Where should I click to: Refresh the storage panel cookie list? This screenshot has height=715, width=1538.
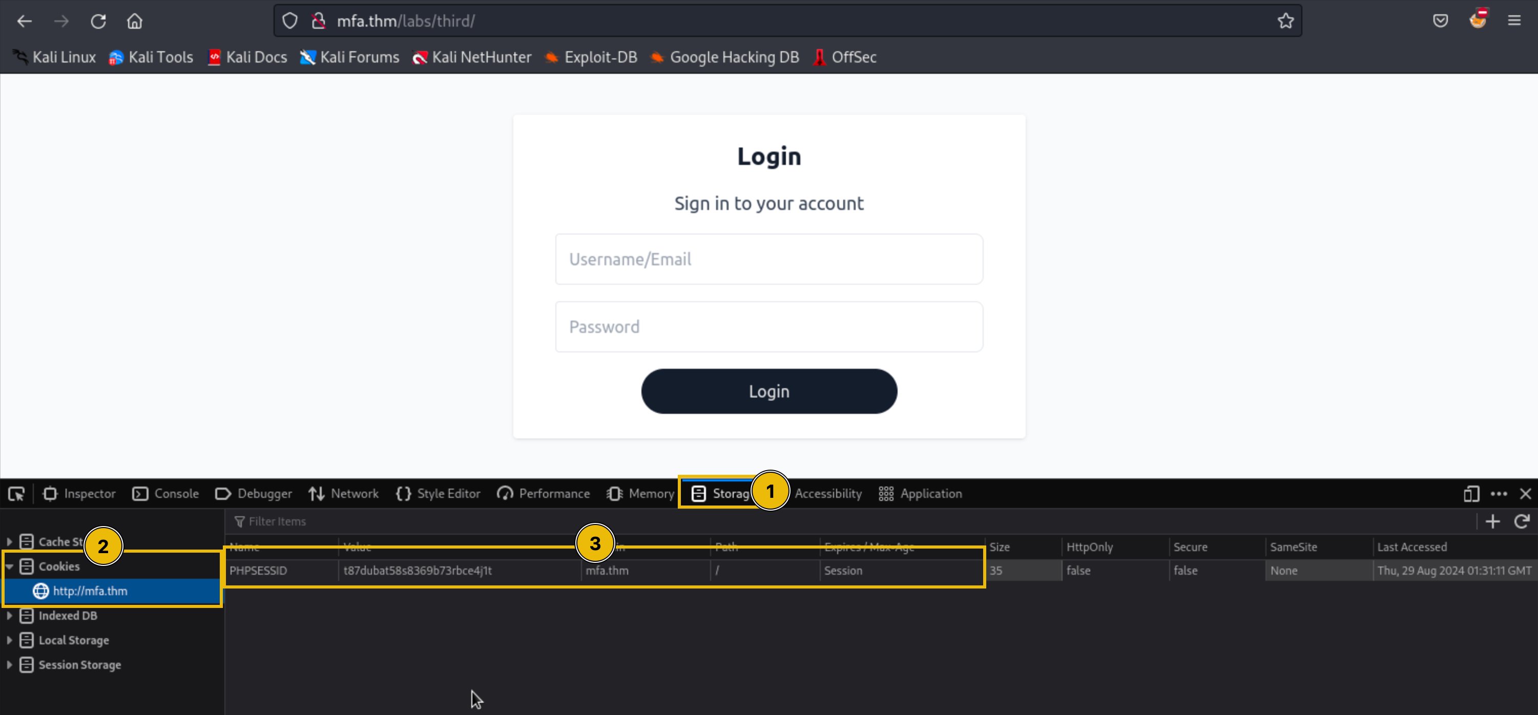pos(1521,521)
